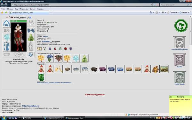
Task: Click the green beard gift icon
Action: (41, 77)
